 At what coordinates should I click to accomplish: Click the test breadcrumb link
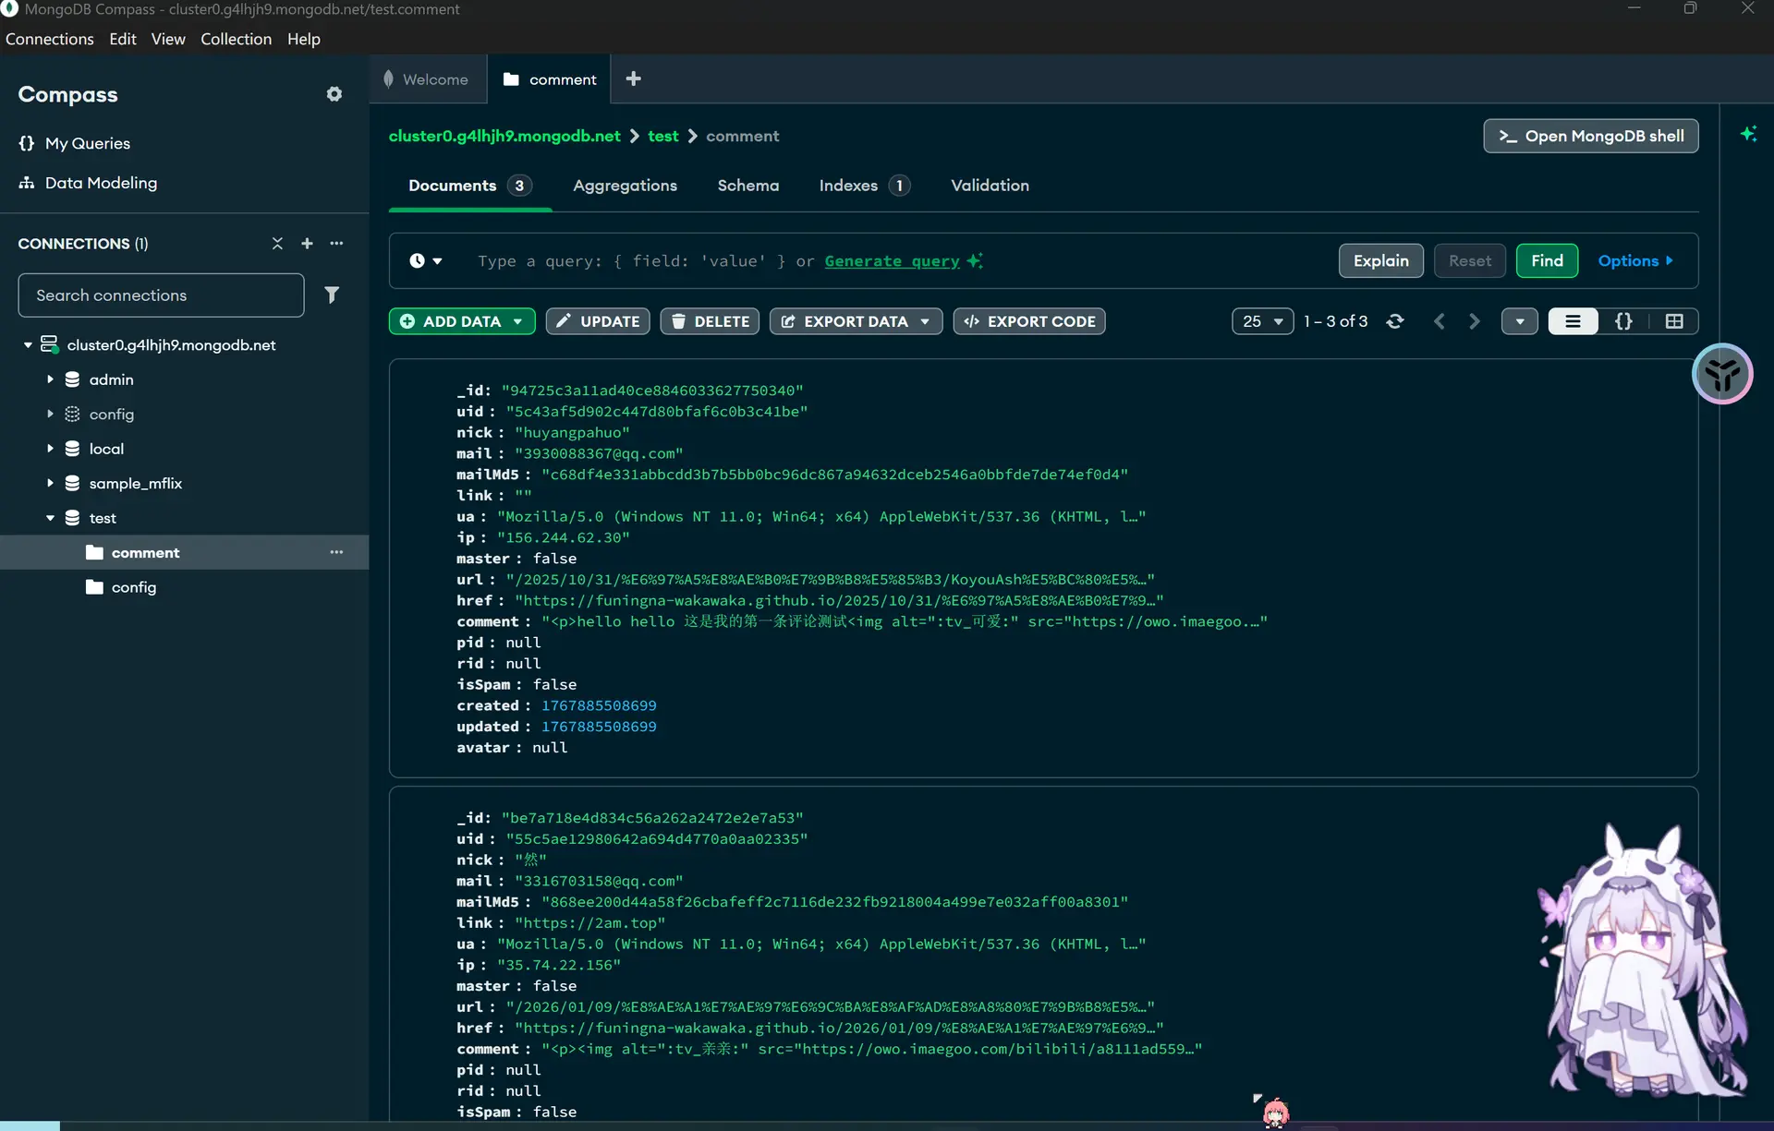click(662, 136)
